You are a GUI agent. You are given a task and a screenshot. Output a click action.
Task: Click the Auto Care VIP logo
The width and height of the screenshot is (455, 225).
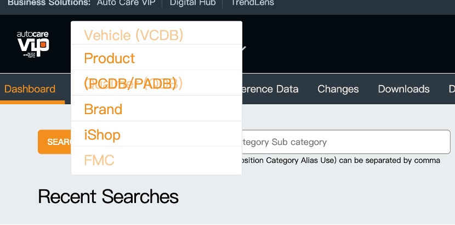[33, 44]
